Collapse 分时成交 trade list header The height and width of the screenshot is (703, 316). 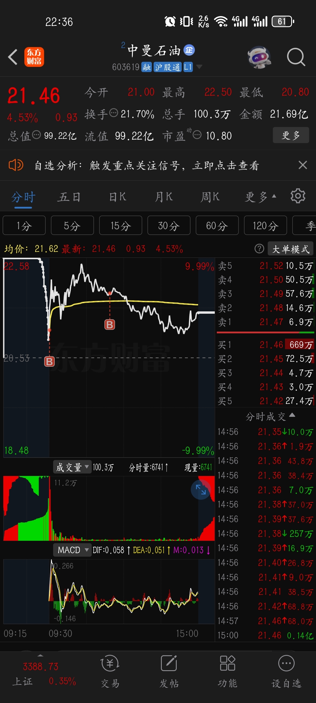click(270, 416)
